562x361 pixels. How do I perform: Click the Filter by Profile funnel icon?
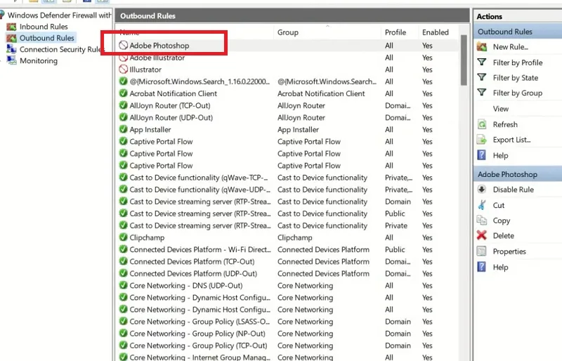tap(482, 63)
